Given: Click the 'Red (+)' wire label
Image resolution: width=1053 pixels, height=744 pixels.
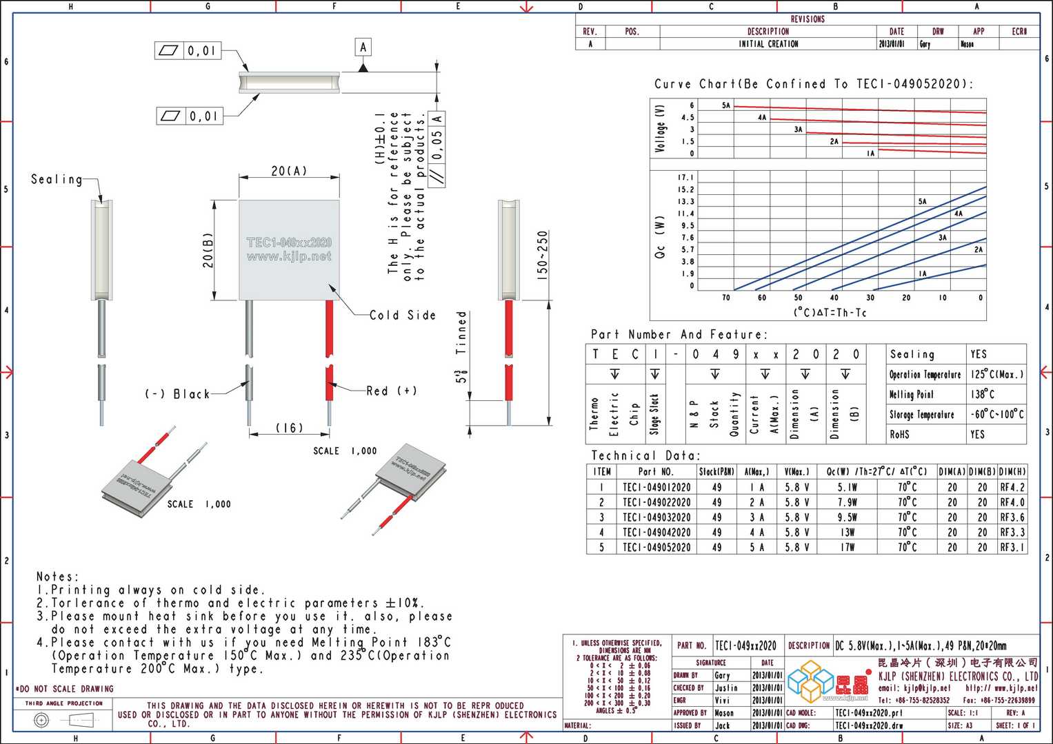Looking at the screenshot, I should point(392,391).
